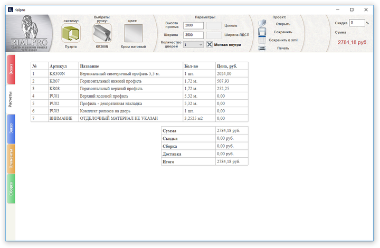Click the Открыть project button
380x248 pixels.
coord(283,24)
